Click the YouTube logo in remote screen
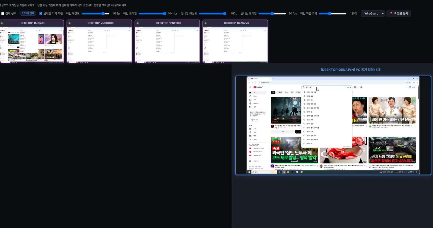 (x=258, y=87)
